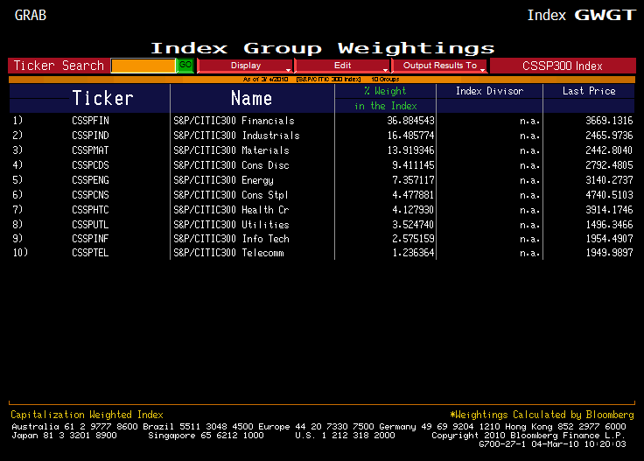Expand the Output Results To dropdown
The image size is (644, 461).
coord(439,66)
